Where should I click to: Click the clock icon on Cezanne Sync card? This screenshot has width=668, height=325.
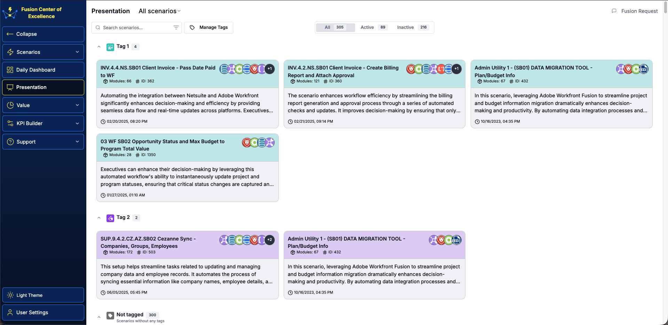(x=103, y=293)
